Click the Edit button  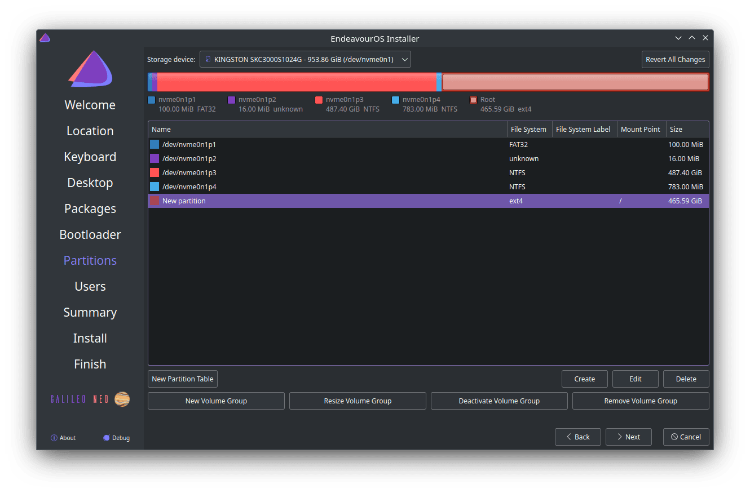point(636,379)
